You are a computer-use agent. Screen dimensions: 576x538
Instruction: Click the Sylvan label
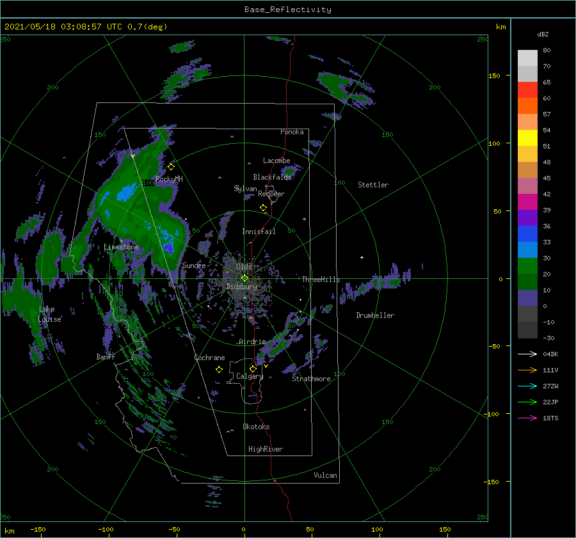(245, 189)
